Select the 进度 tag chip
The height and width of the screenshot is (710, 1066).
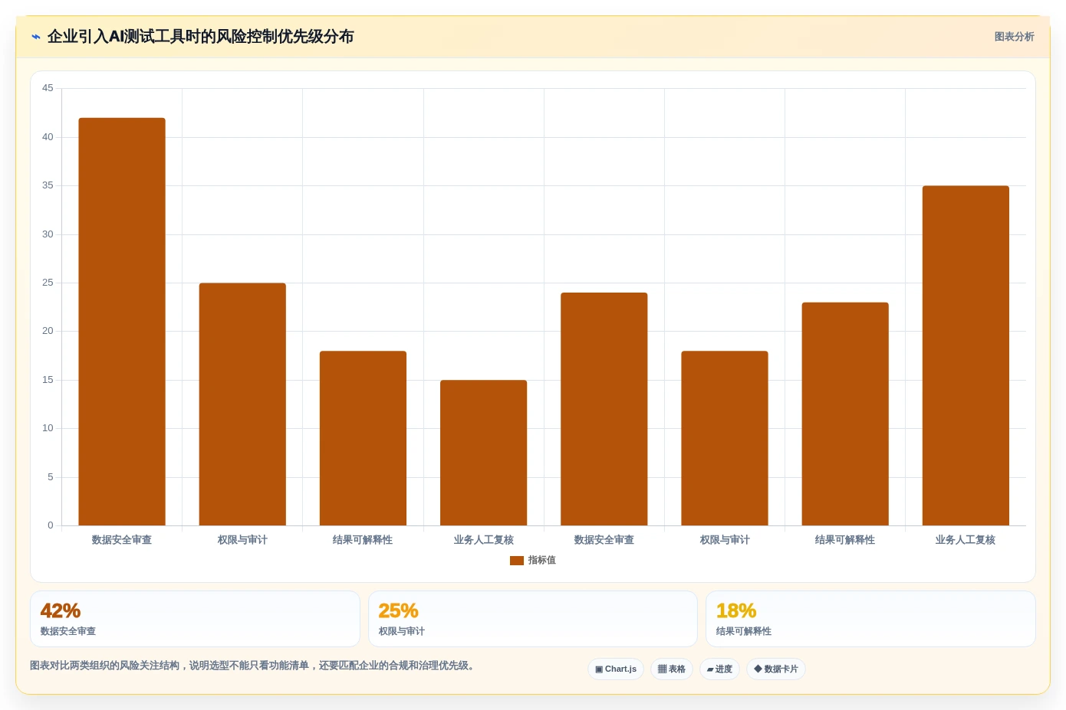(719, 669)
